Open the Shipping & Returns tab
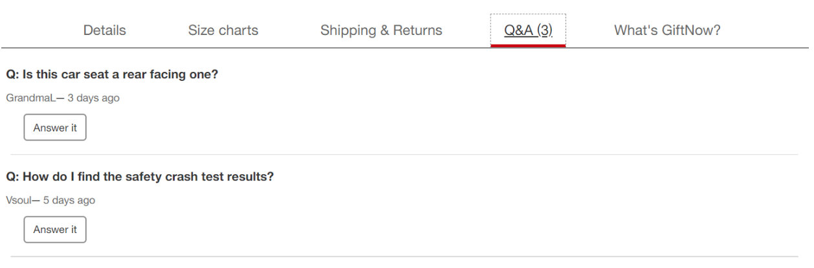Viewport: 814px width, 268px height. pyautogui.click(x=381, y=30)
